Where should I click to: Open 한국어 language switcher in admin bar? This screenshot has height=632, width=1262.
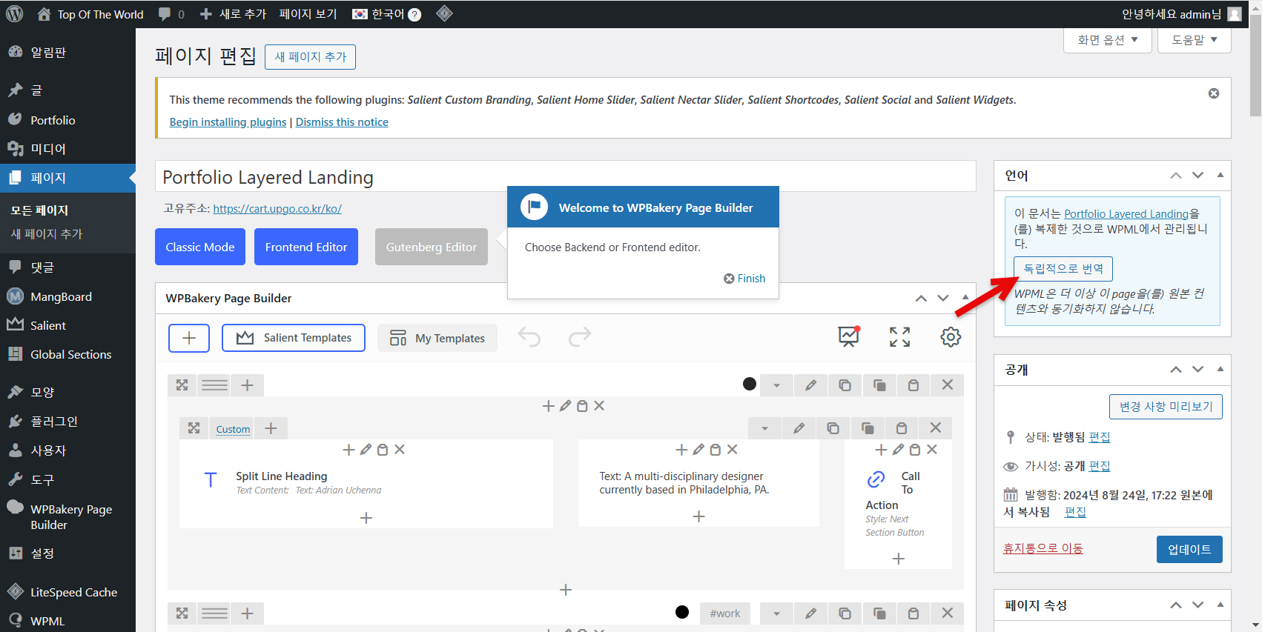[386, 14]
